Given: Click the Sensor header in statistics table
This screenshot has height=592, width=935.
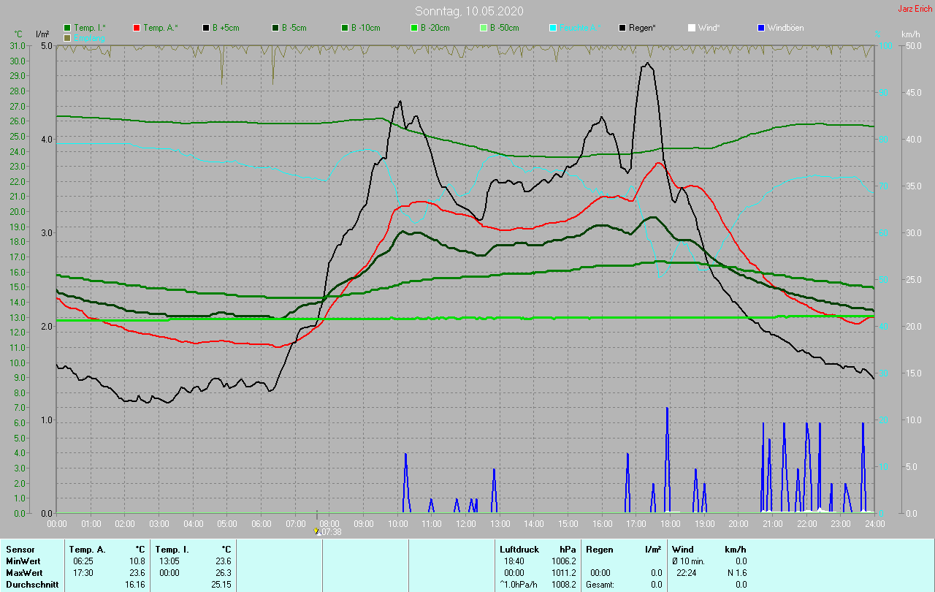Looking at the screenshot, I should [x=20, y=549].
